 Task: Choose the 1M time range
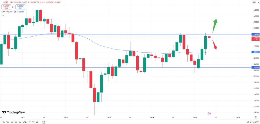click(x=12, y=122)
